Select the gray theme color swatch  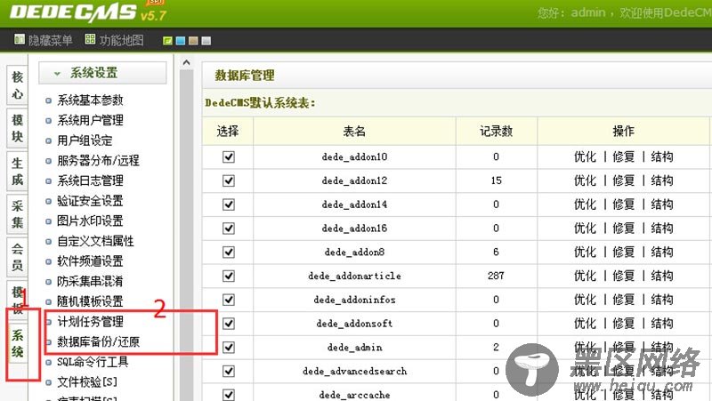206,41
